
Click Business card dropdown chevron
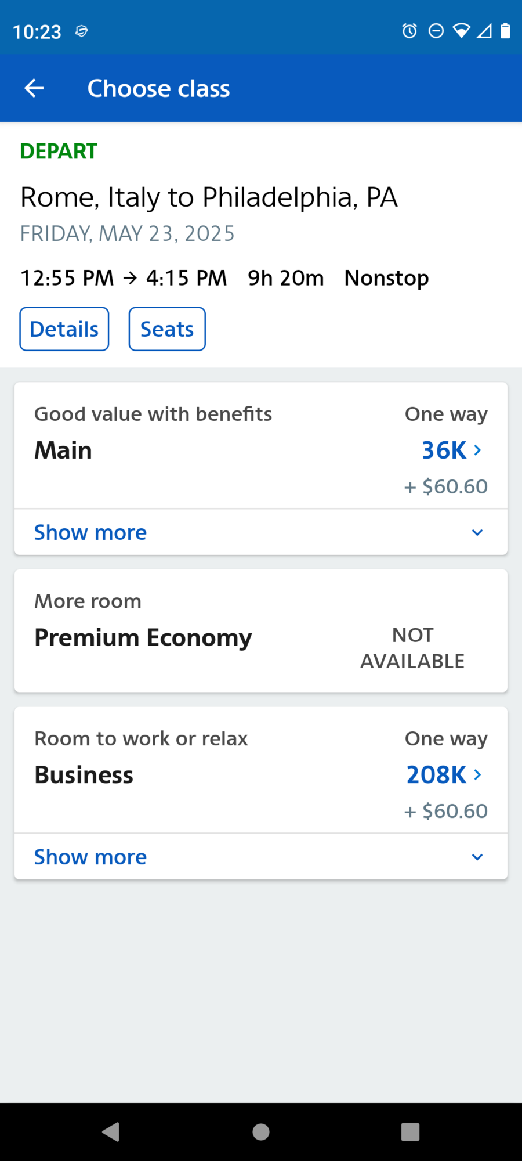pyautogui.click(x=477, y=857)
